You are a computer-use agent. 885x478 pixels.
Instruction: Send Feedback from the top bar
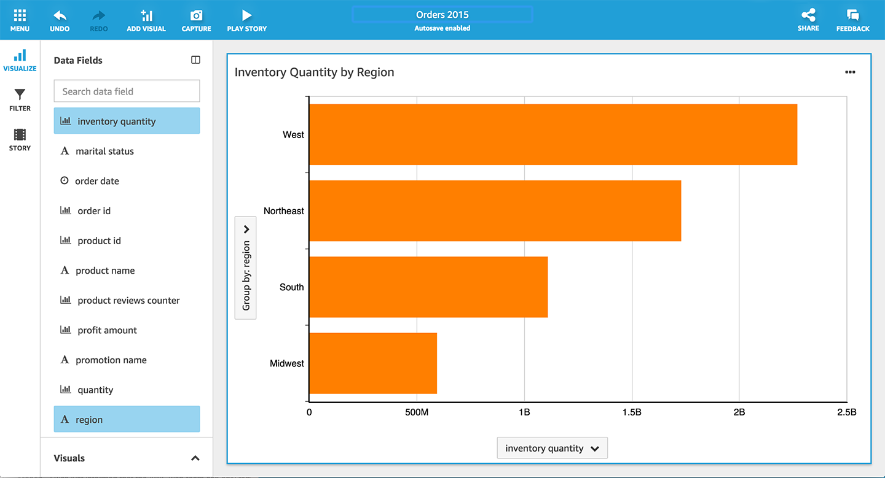click(852, 19)
